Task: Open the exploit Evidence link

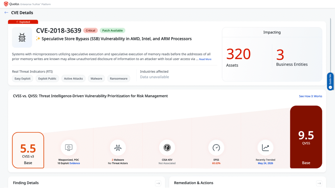Action: coord(75,163)
